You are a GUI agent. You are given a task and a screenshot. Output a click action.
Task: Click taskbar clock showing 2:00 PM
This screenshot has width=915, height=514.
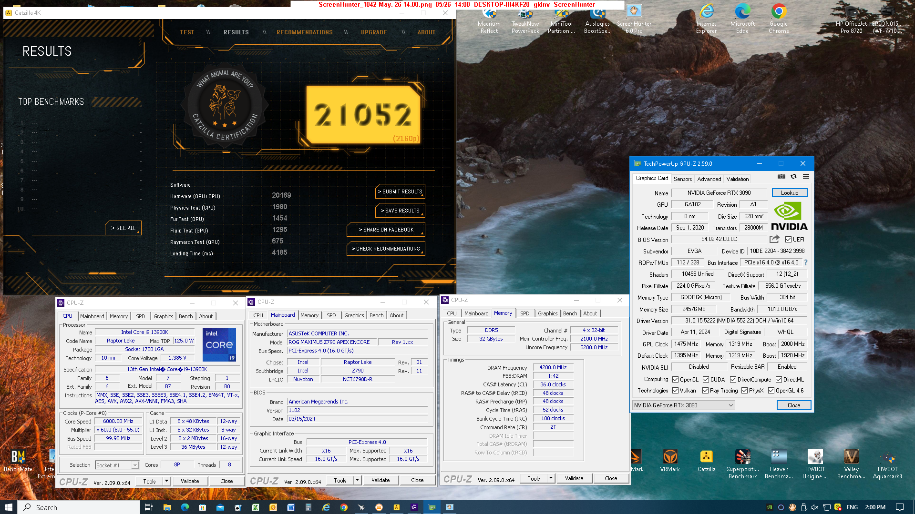[x=875, y=507]
